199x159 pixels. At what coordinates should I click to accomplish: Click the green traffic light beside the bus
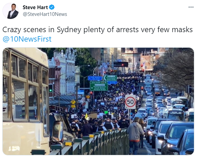(51, 88)
